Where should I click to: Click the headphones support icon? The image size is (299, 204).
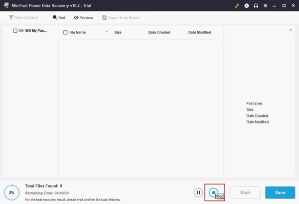click(256, 5)
